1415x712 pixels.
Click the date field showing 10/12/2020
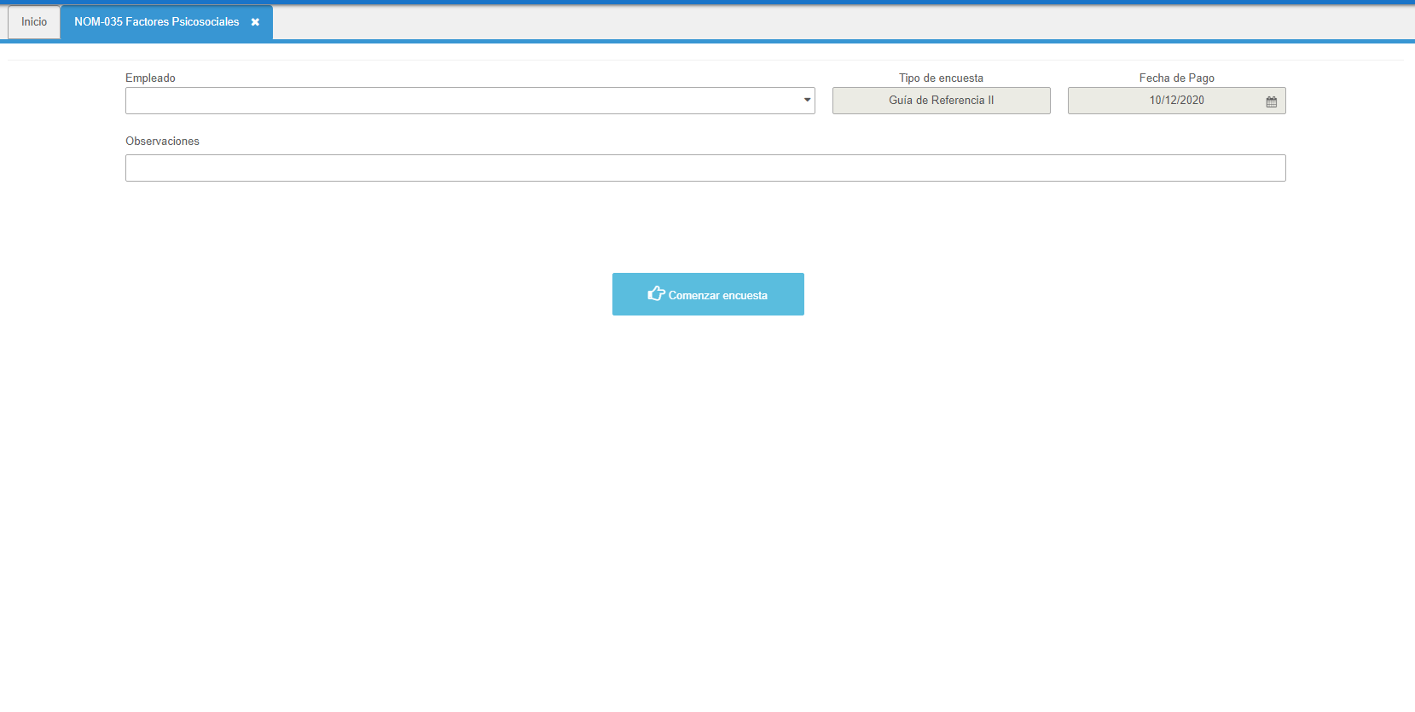click(x=1176, y=101)
